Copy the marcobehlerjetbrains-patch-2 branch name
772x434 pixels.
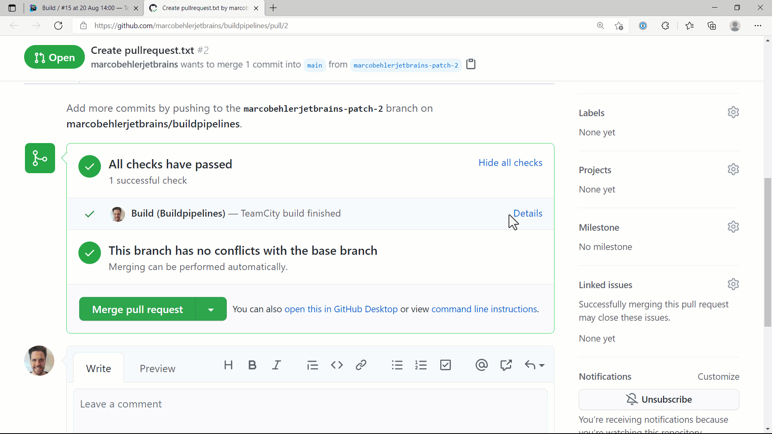470,64
